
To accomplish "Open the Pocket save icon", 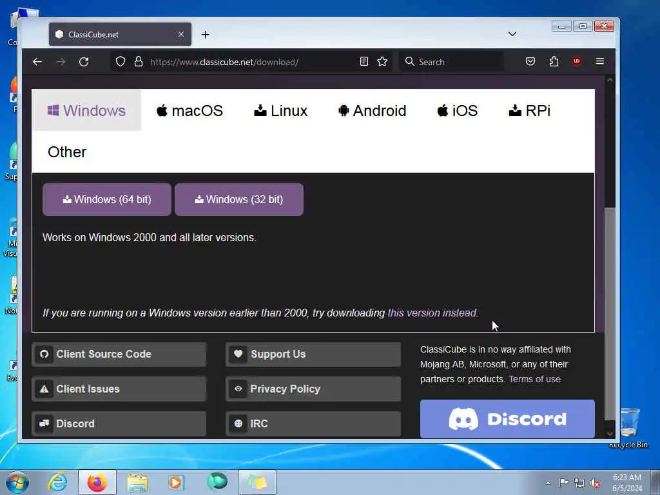I will coord(530,61).
